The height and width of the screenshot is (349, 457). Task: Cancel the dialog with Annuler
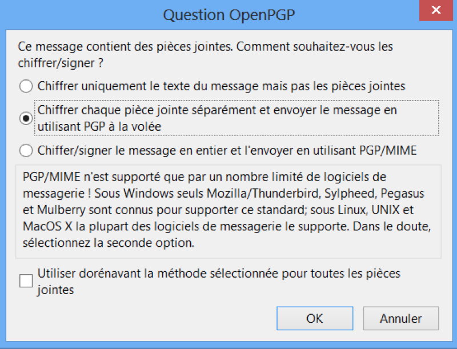(400, 318)
